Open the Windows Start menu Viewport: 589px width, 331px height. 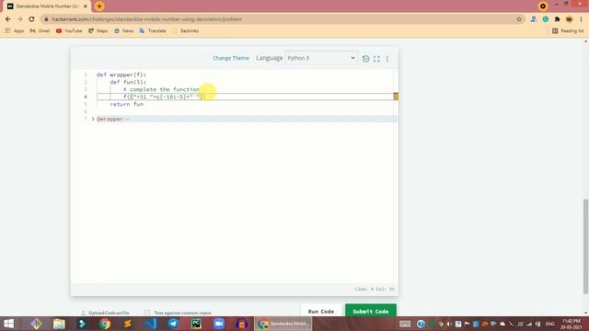pyautogui.click(x=8, y=324)
